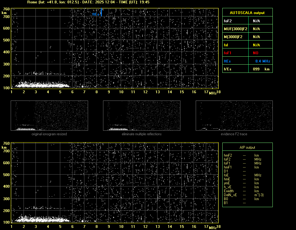Click the B1 entry in AIP output
296x230 pixels.
pyautogui.click(x=226, y=203)
